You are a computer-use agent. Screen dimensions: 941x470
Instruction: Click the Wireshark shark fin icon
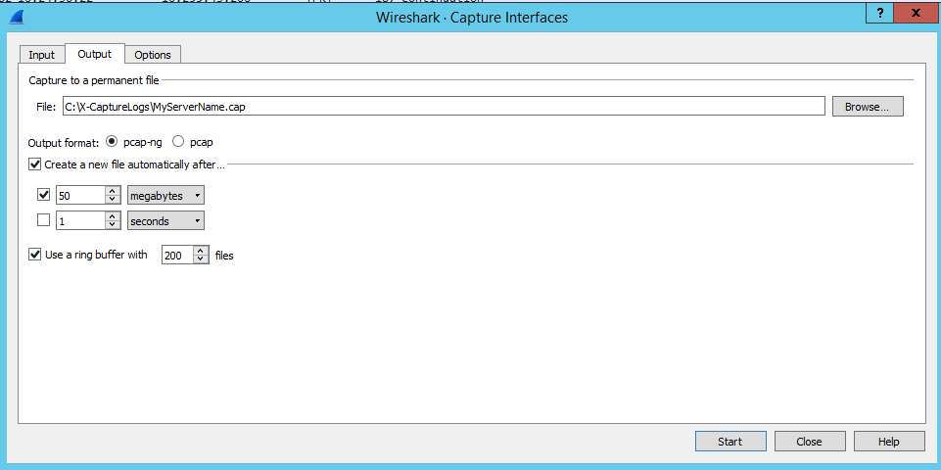coord(15,17)
